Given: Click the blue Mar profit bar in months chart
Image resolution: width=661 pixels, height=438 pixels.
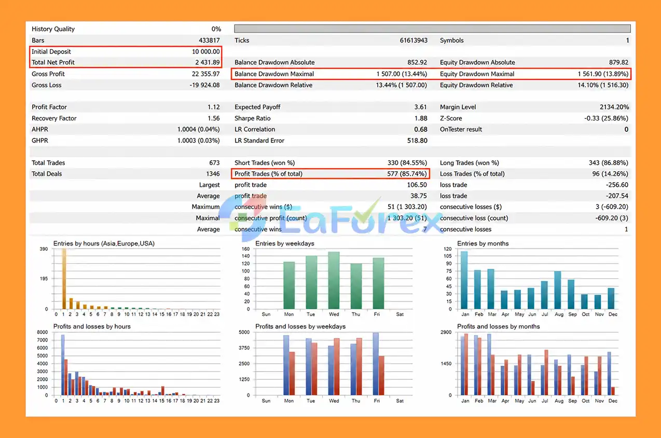Looking at the screenshot, I should (x=489, y=364).
